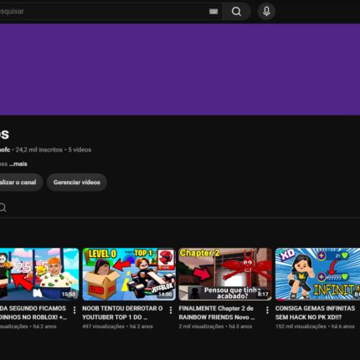Open title CONSIGA GEMAS INFINITAS SEM HACK
The image size is (360, 360).
315,312
